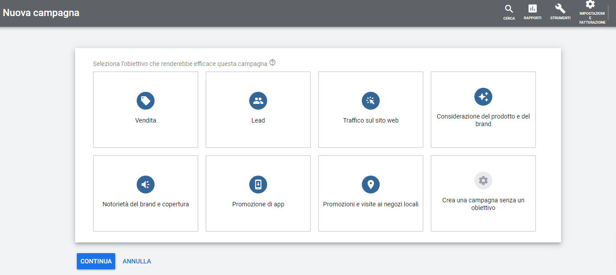
Task: Click the Traffico sul sito web cursor icon
Action: tap(371, 101)
